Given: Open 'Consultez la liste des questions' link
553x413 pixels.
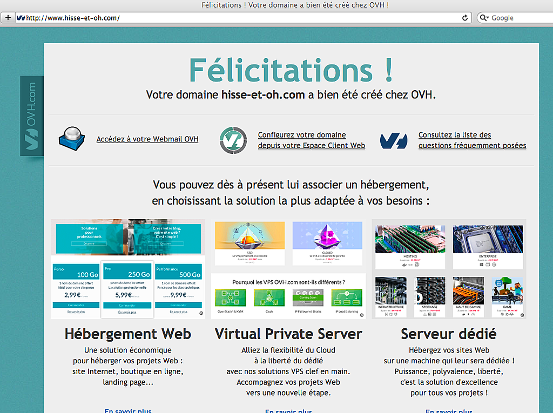Looking at the screenshot, I should point(472,140).
